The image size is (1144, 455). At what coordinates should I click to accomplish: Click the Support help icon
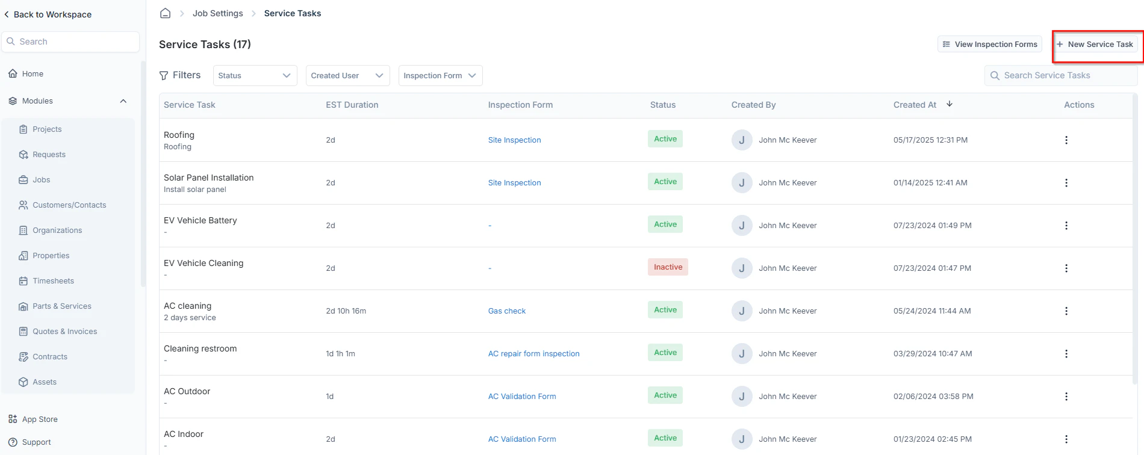[x=13, y=442]
